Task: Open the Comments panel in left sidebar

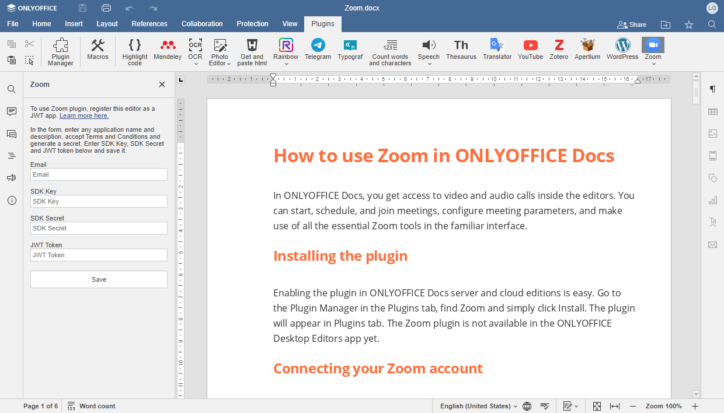Action: (12, 111)
